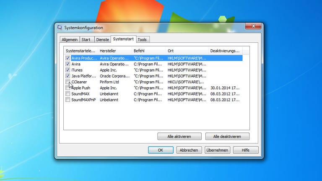
Task: Select the iTunes row name
Action: click(x=77, y=70)
